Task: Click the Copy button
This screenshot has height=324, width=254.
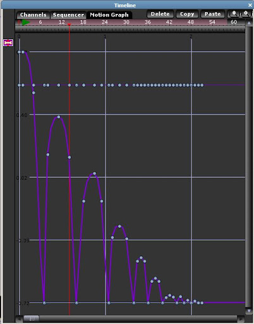Action: click(x=187, y=14)
